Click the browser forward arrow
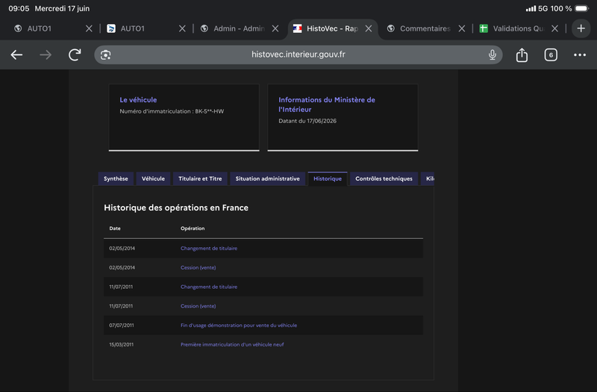Viewport: 597px width, 392px height. point(46,55)
